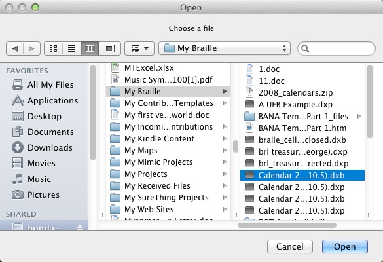Expand the My Incomi...ntributions folder arrow

point(225,126)
